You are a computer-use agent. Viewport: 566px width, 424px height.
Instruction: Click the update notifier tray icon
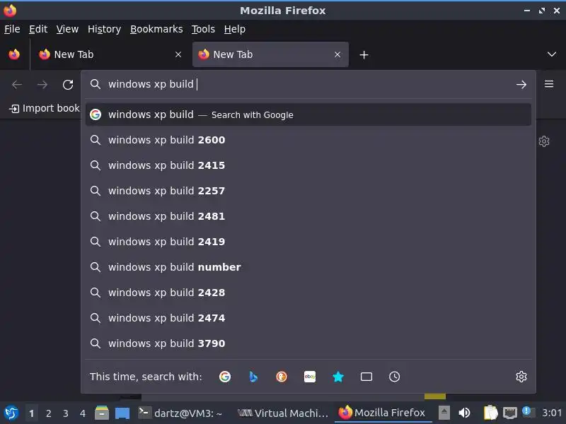pos(528,412)
